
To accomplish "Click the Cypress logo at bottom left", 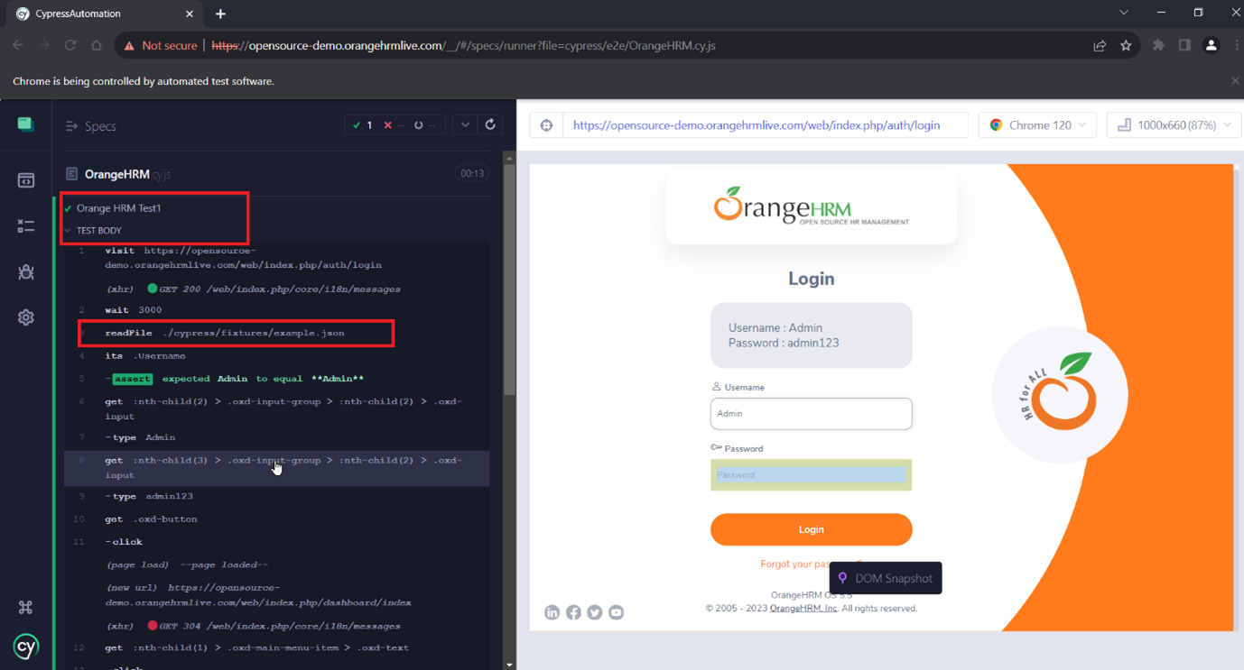I will [x=26, y=646].
